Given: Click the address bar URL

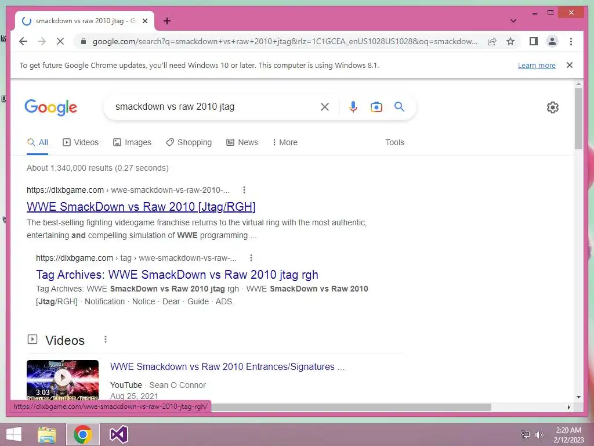Looking at the screenshot, I should [x=285, y=41].
